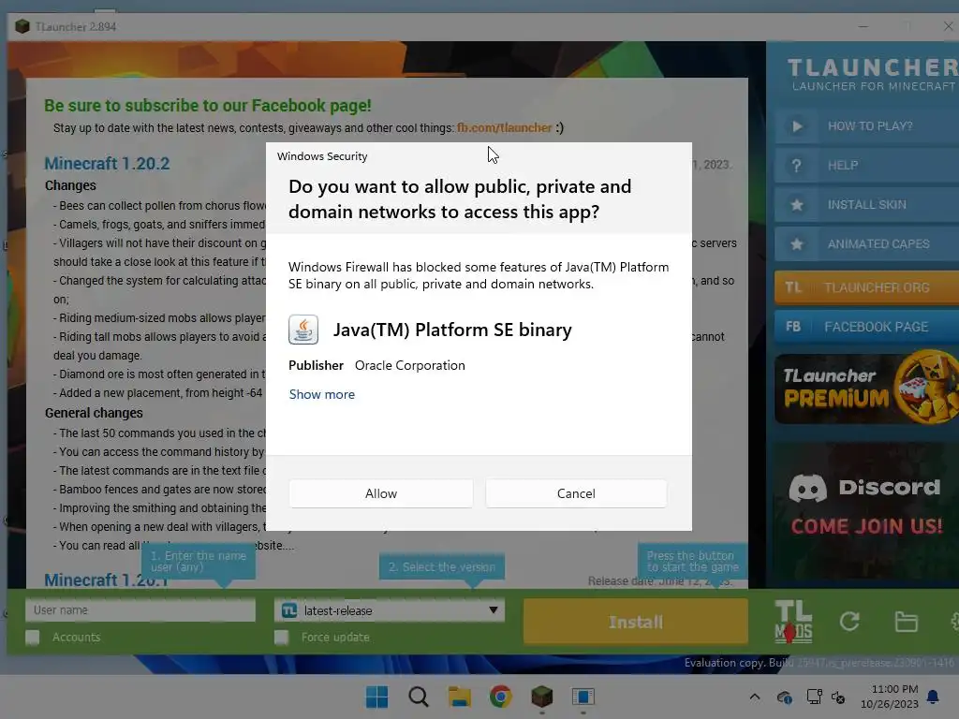Click the Java coffee cup icon
This screenshot has height=719, width=959.
click(x=303, y=330)
